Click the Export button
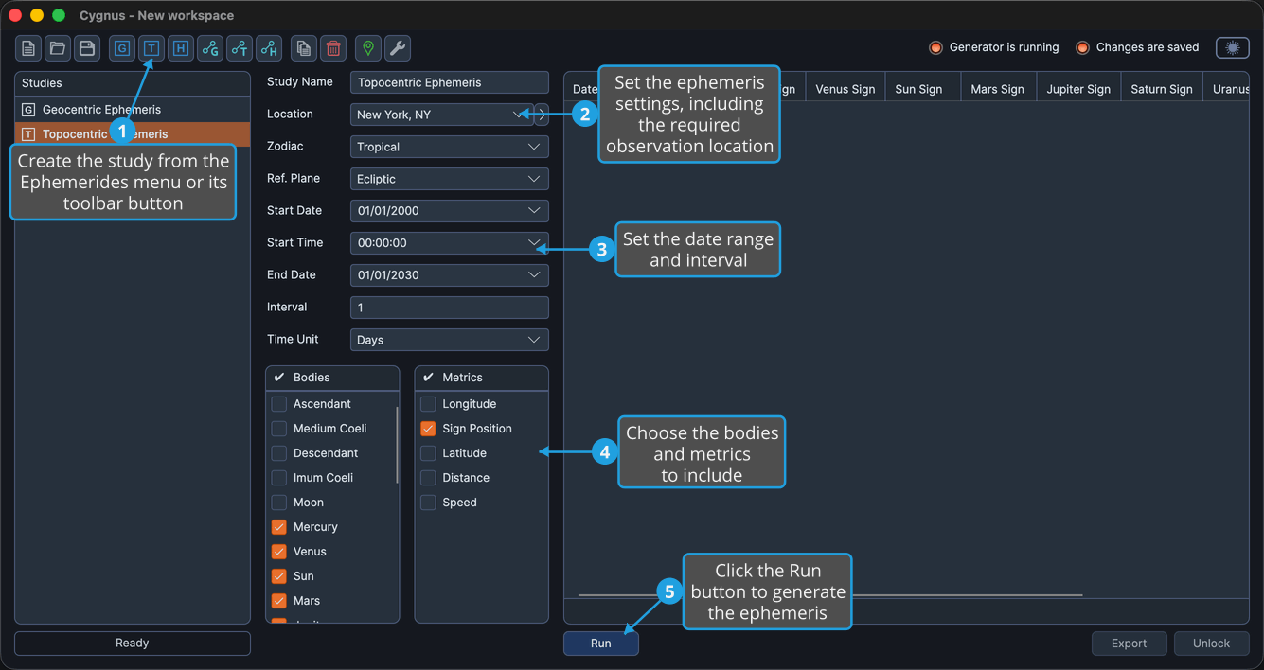 pyautogui.click(x=1130, y=644)
